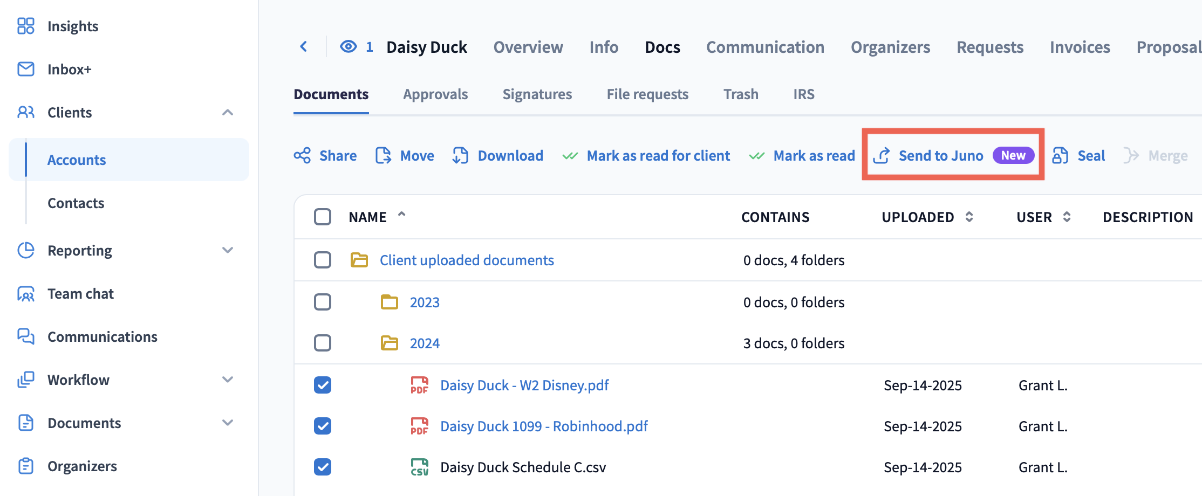The width and height of the screenshot is (1202, 496).
Task: Click the Seal document icon
Action: [1060, 156]
